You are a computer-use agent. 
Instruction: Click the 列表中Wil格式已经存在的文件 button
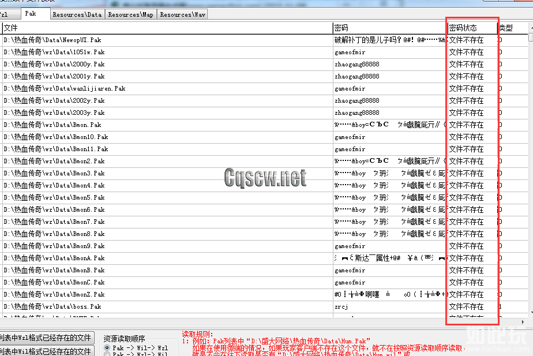pyautogui.click(x=46, y=351)
